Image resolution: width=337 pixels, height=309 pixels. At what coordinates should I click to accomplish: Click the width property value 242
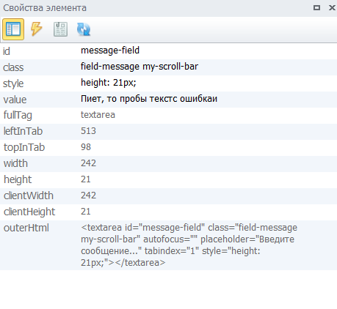[88, 163]
